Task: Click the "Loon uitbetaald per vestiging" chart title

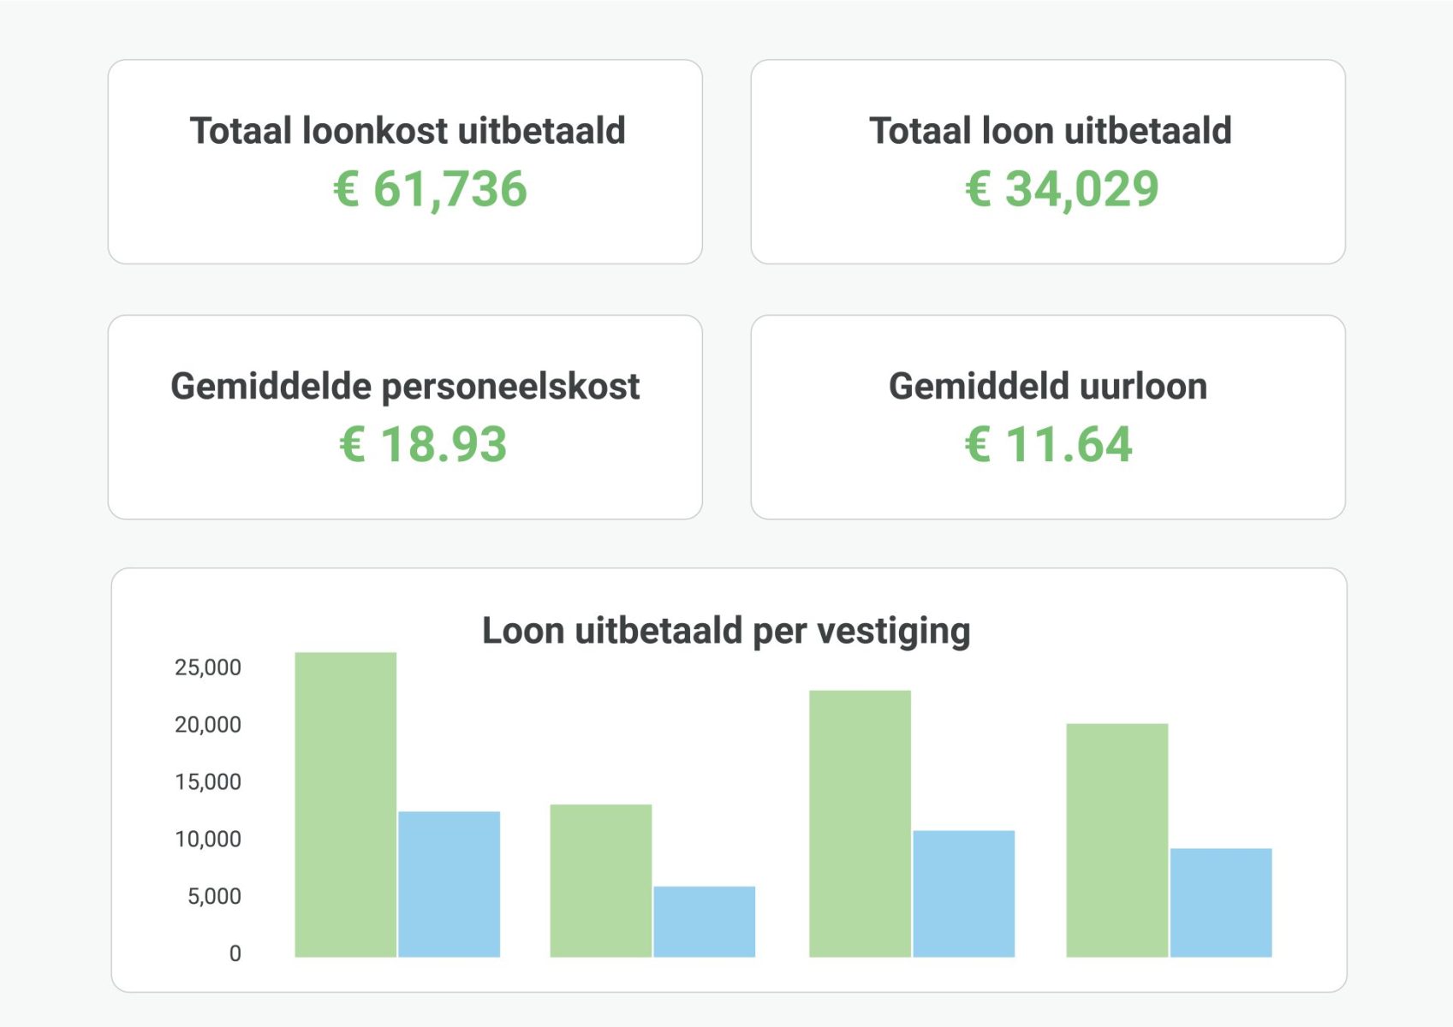Action: point(726,631)
